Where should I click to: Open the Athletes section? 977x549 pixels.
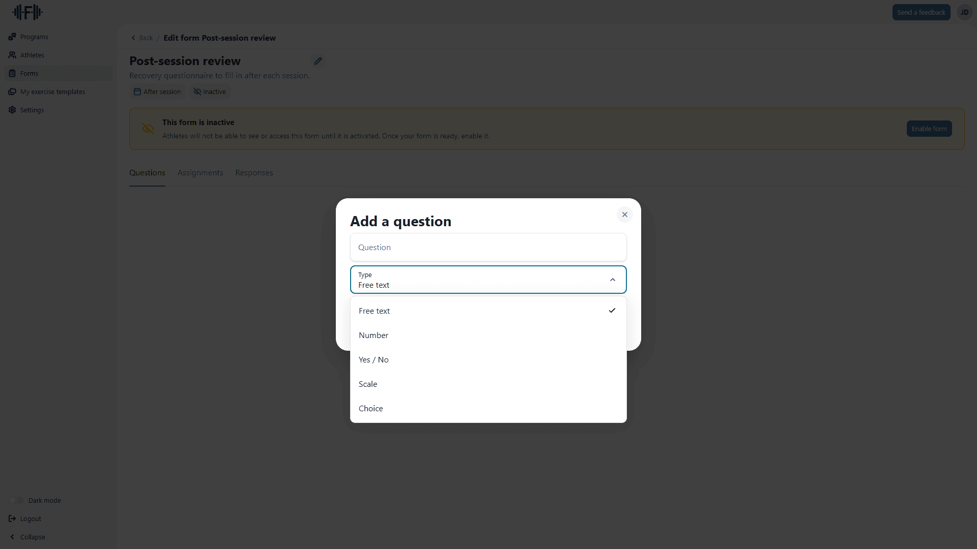coord(32,55)
